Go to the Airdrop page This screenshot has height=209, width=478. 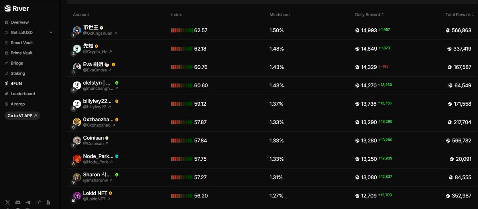click(15, 104)
